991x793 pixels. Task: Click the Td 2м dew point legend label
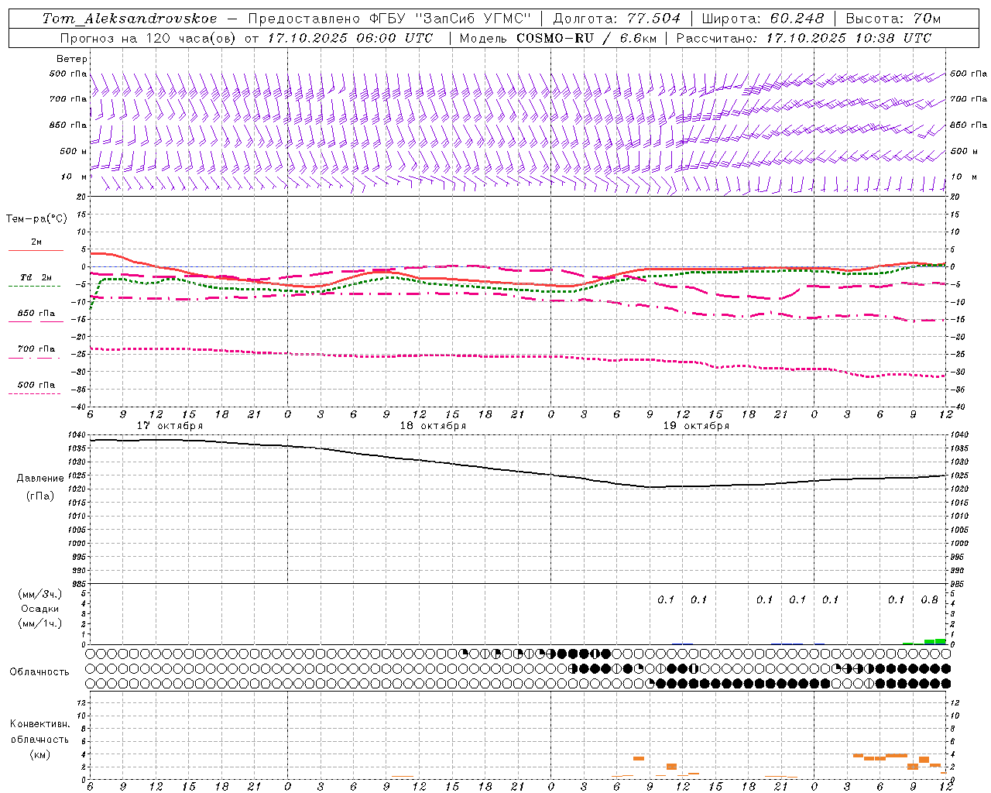click(36, 277)
